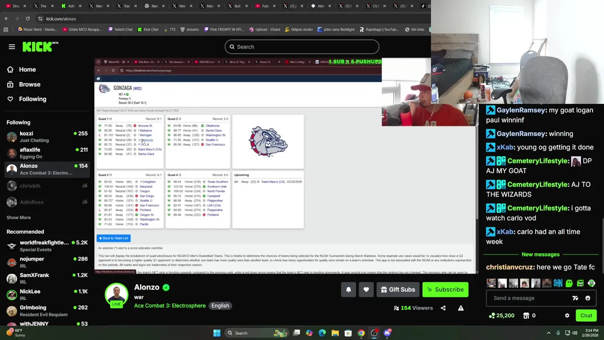Open nojumper recommended channel
Image resolution: width=604 pixels, height=340 pixels.
click(47, 262)
